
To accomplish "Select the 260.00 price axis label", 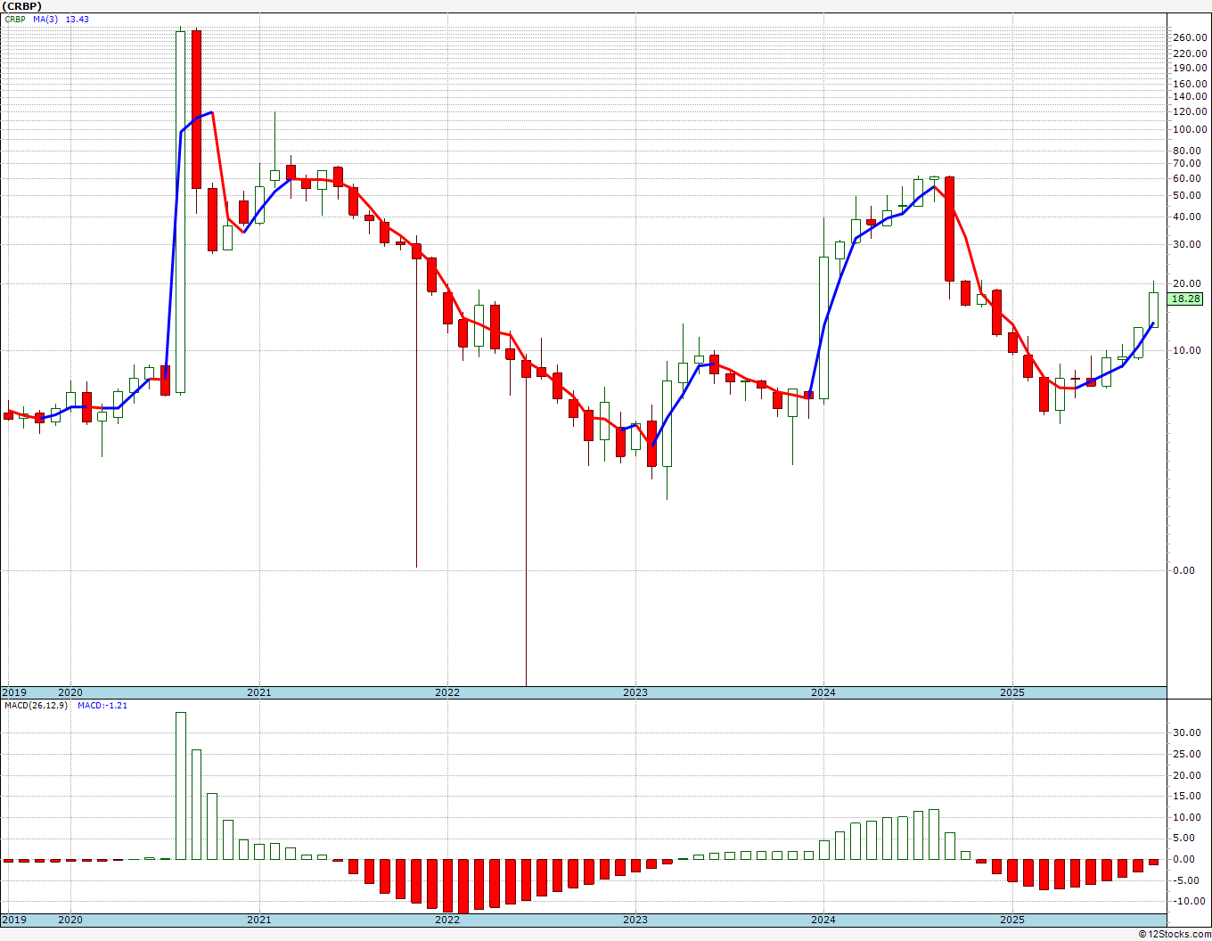I will [1189, 37].
